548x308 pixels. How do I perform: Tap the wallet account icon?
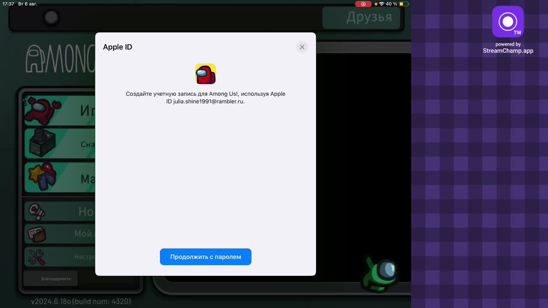37,234
